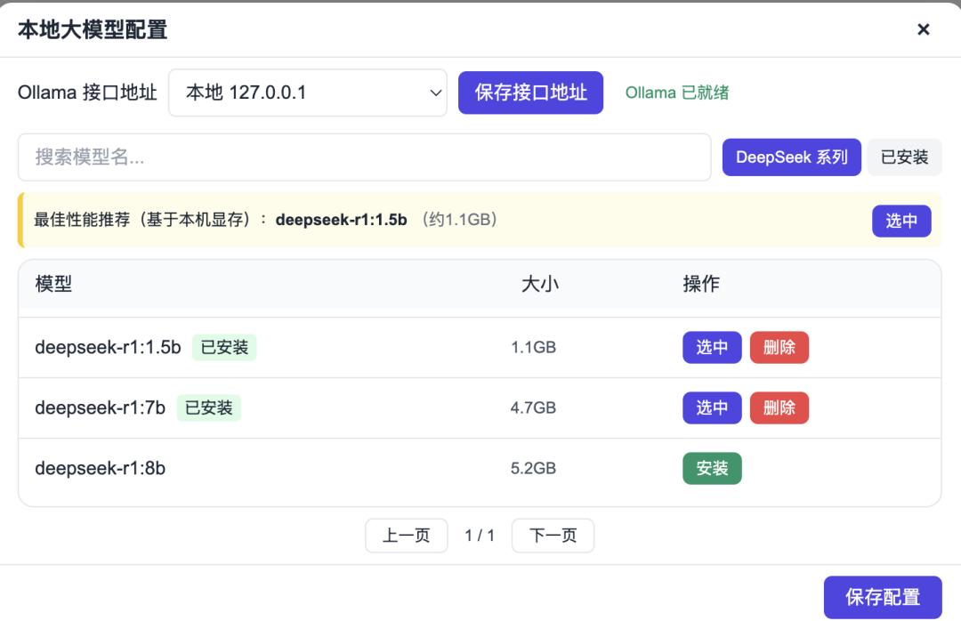Click 选中 for the deepseek-r1:7b model
The width and height of the screenshot is (961, 621).
(x=712, y=407)
